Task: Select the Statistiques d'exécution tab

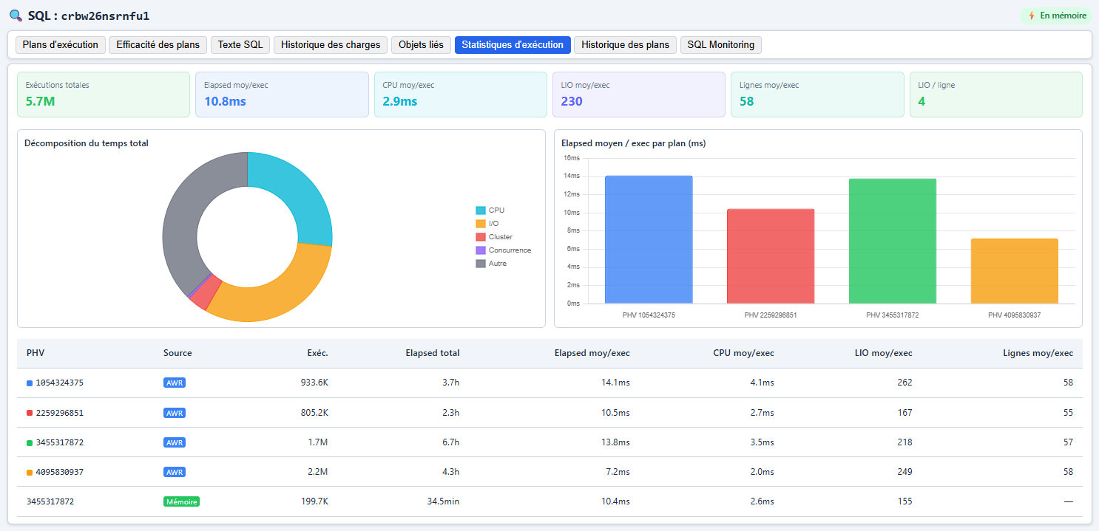Action: 513,45
